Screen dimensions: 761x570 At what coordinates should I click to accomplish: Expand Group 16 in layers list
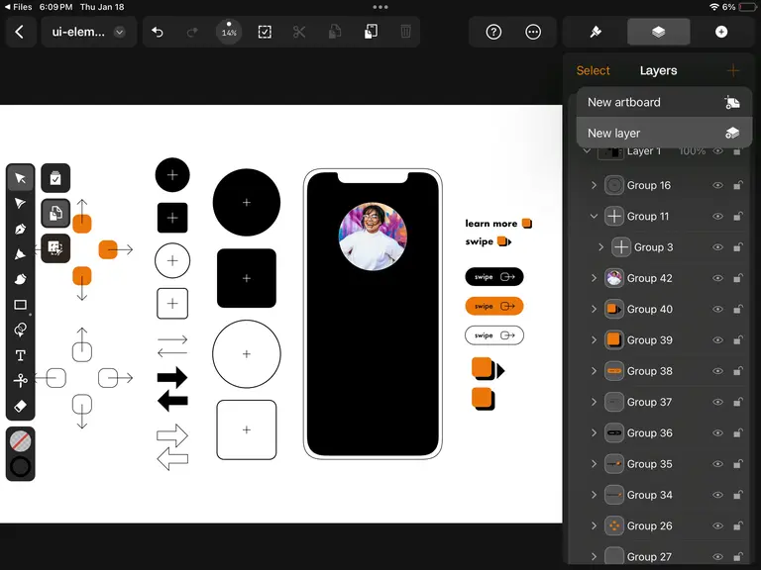pos(594,185)
